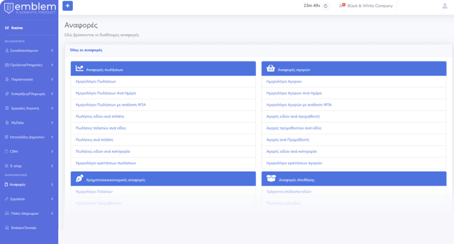The width and height of the screenshot is (454, 244).
Task: Expand Εργασίες Λογιστή submenu arrow
Action: point(52,108)
